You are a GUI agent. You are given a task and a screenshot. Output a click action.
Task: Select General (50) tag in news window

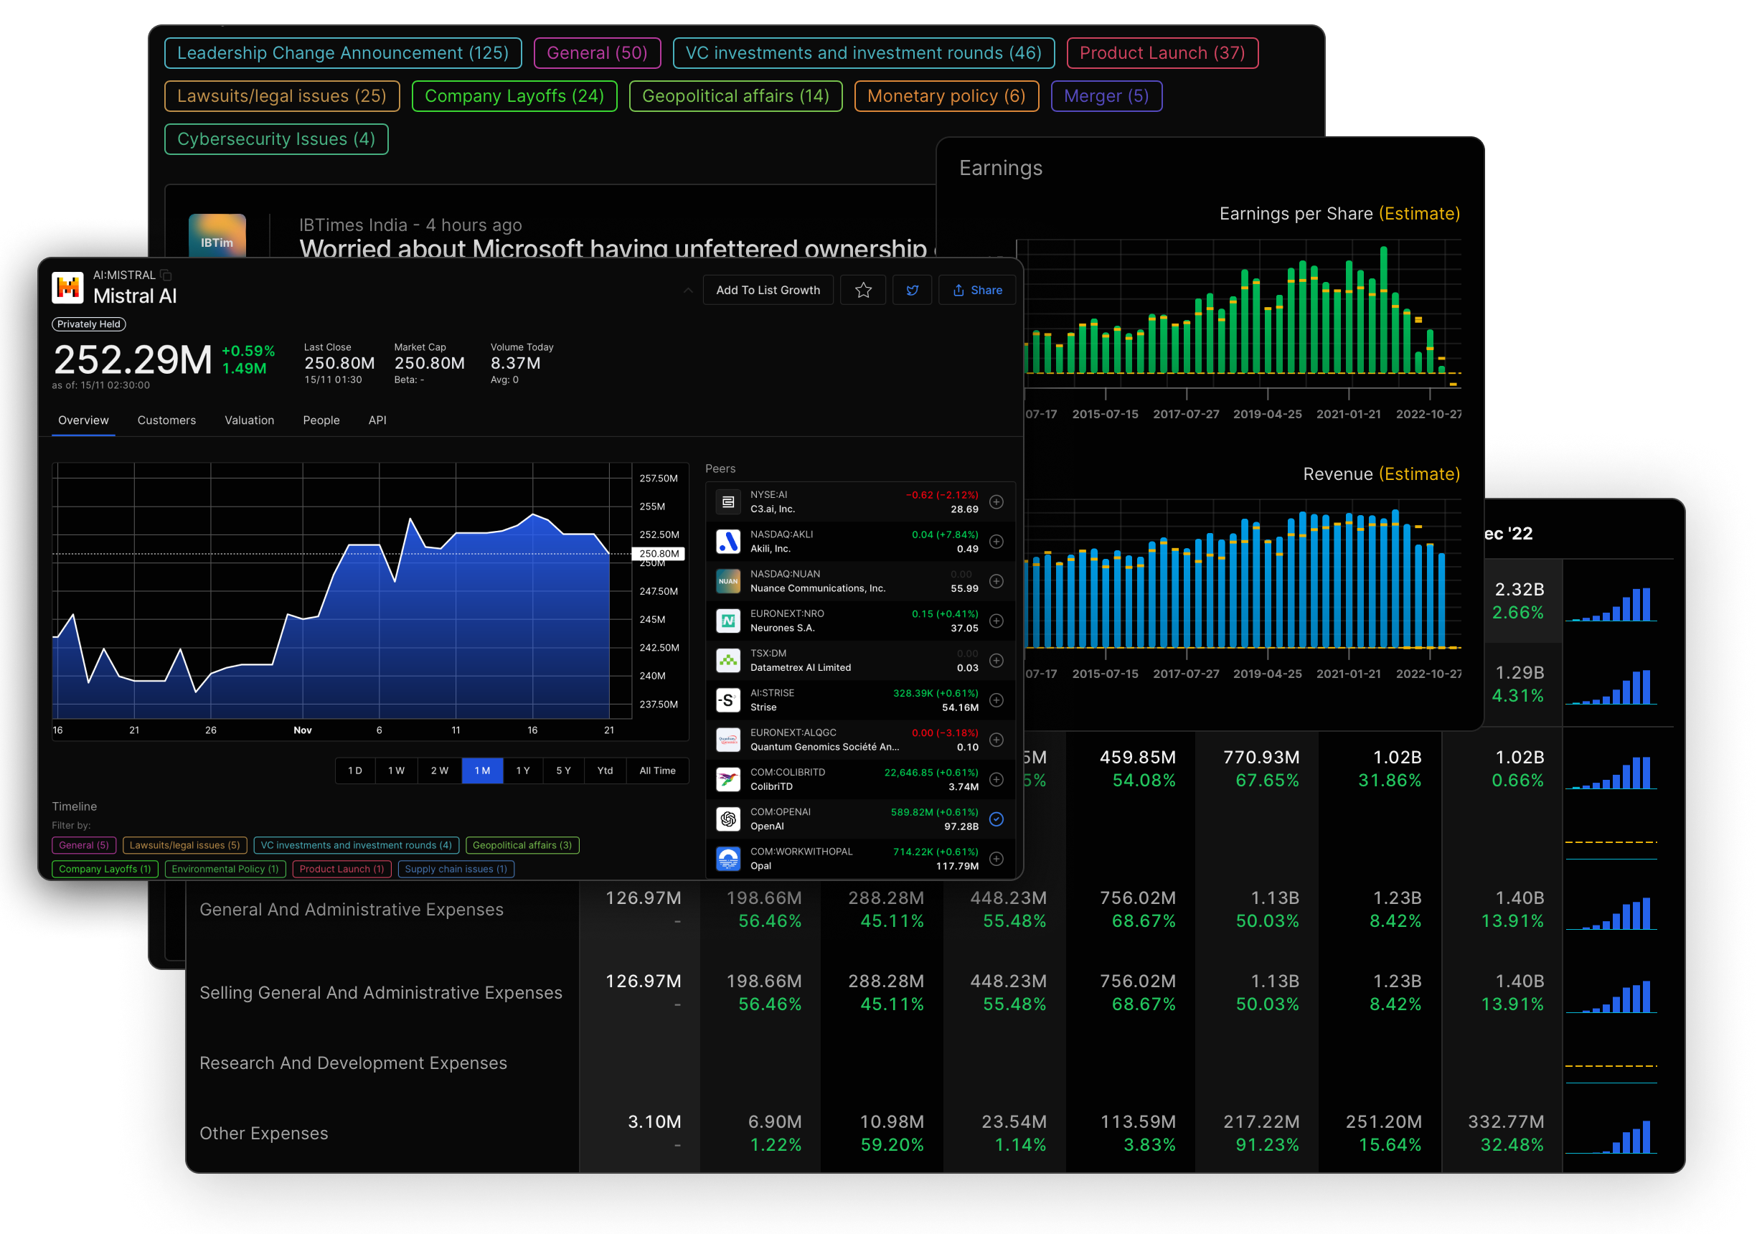(x=597, y=53)
